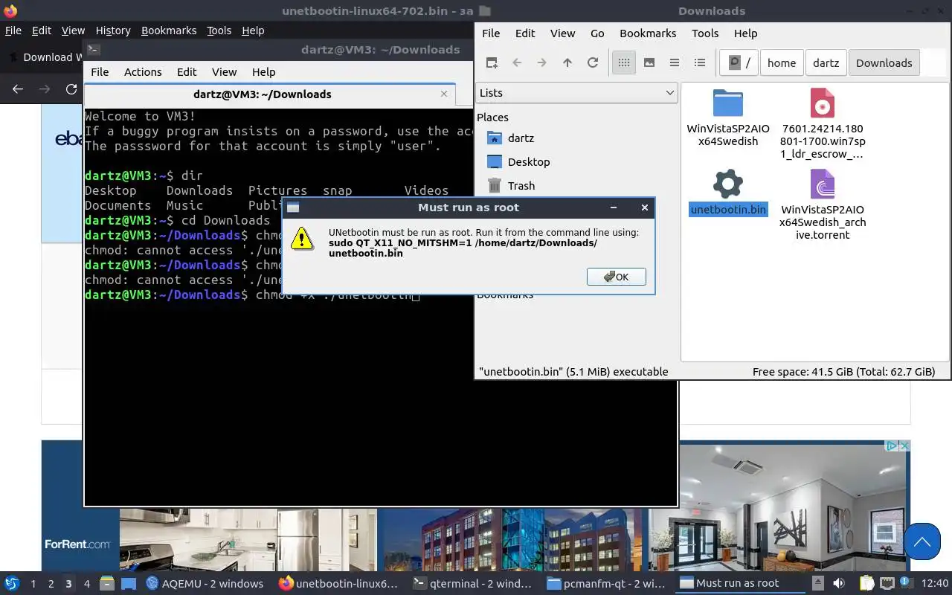This screenshot has width=952, height=595.
Task: Switch file manager to icon view
Action: tap(624, 63)
